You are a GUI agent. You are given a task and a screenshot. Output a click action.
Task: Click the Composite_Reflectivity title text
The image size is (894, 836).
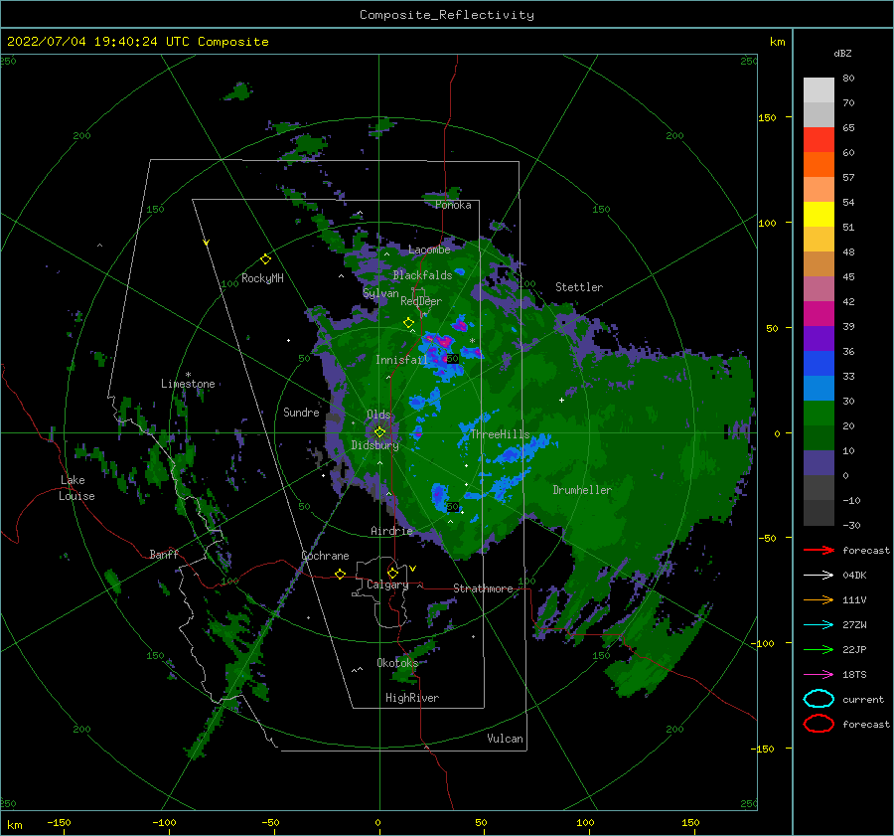447,15
